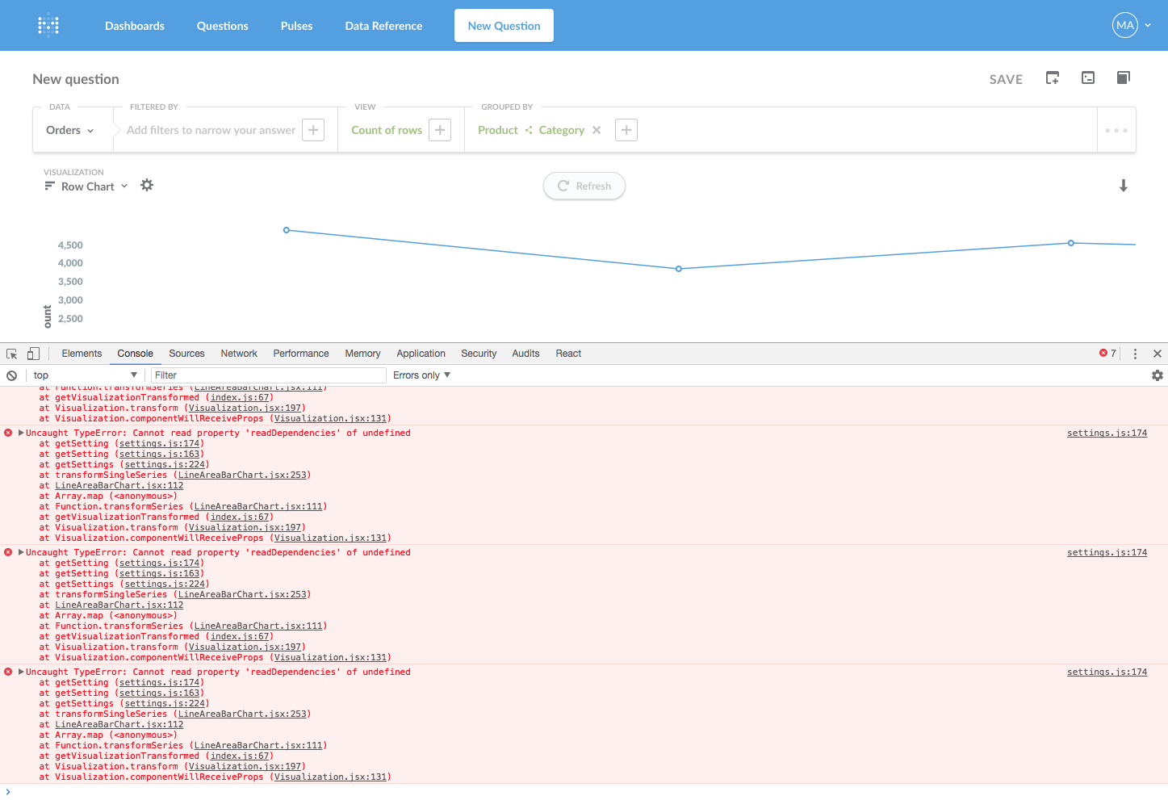Go to Dashboards
This screenshot has height=800, width=1168.
click(x=135, y=26)
